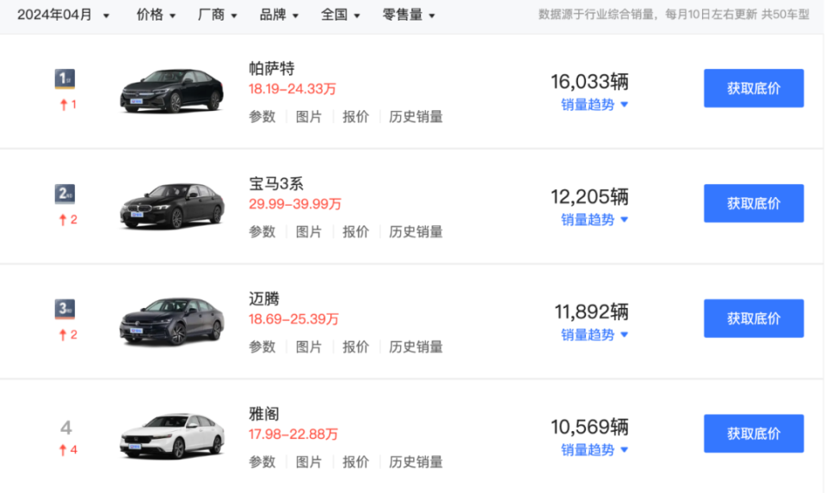
Task: Click the 帕萨特 car thumbnail
Action: [172, 90]
